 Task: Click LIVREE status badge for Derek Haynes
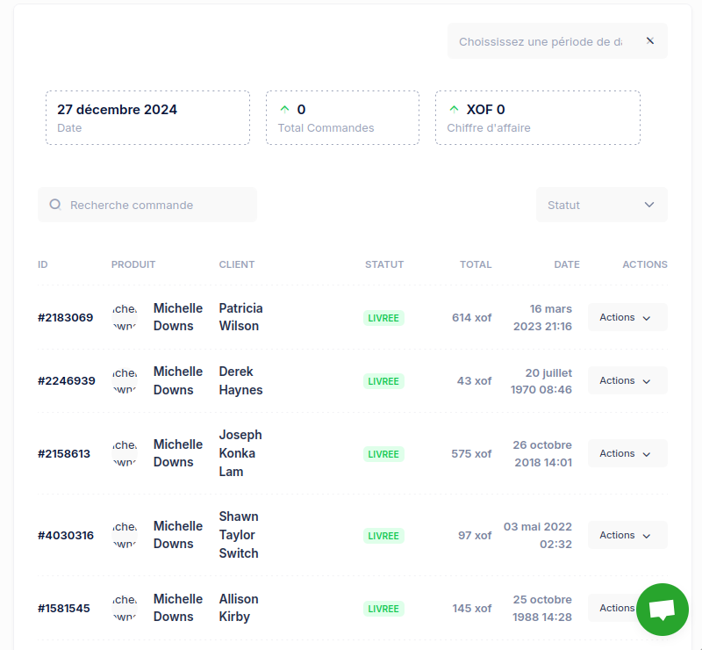[383, 381]
